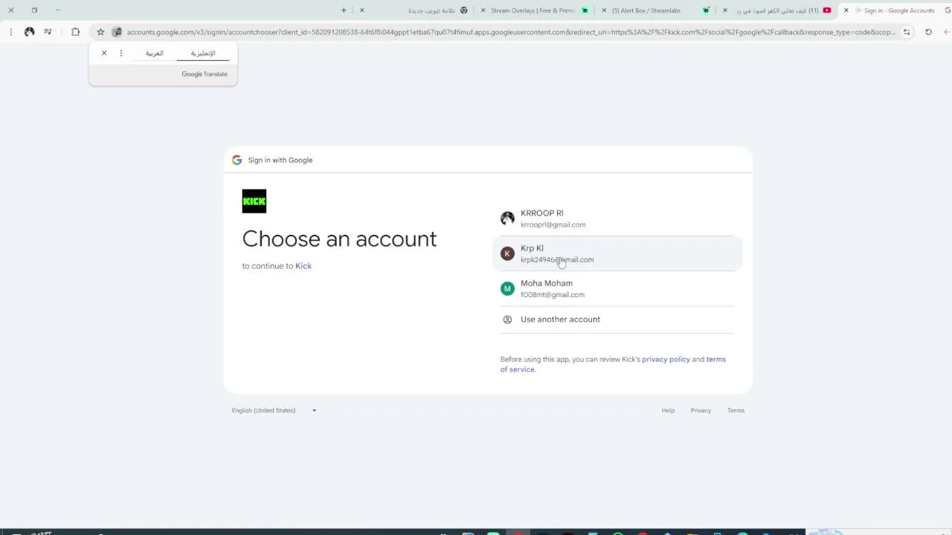Open a new tab with the plus button
This screenshot has height=535, width=952.
[344, 10]
